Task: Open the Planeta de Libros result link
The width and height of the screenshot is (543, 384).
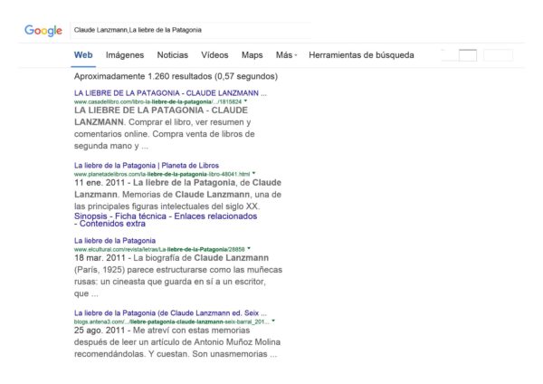Action: pos(145,166)
